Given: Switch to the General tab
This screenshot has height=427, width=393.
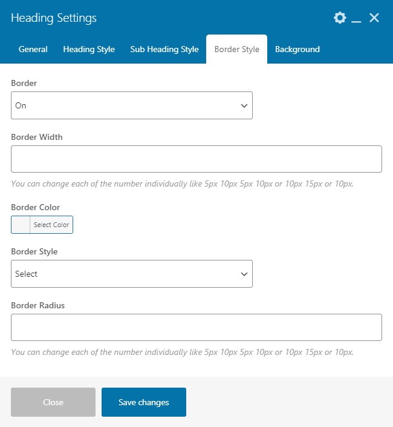Looking at the screenshot, I should [33, 49].
